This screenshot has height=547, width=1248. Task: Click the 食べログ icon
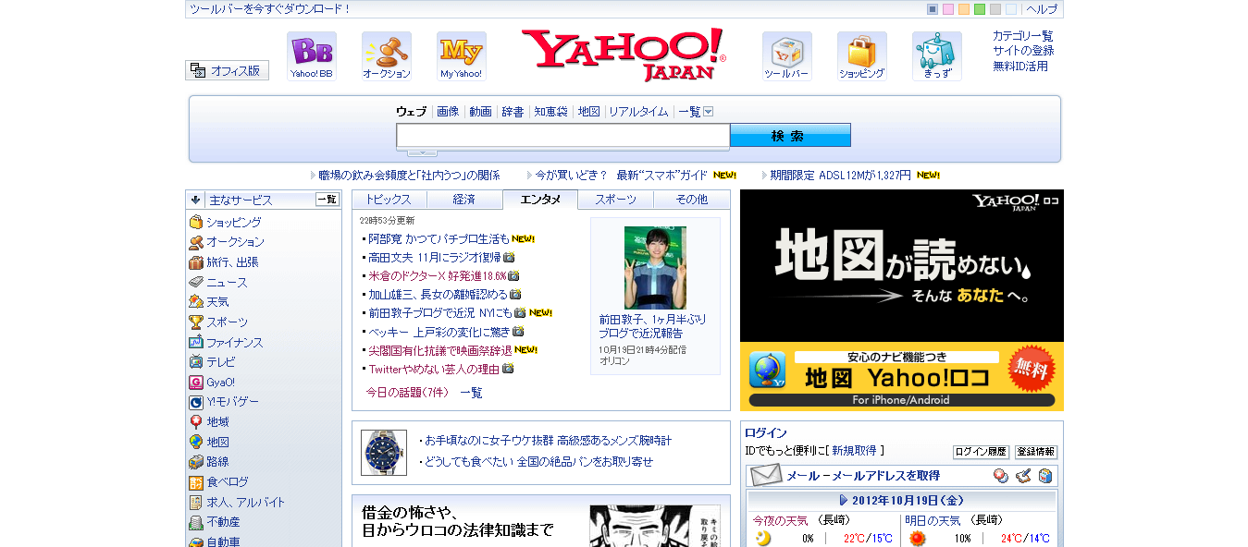[x=196, y=482]
